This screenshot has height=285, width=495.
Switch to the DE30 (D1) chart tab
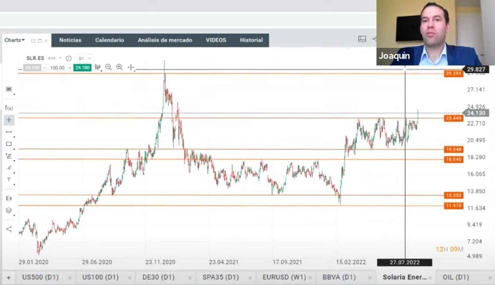pyautogui.click(x=158, y=277)
